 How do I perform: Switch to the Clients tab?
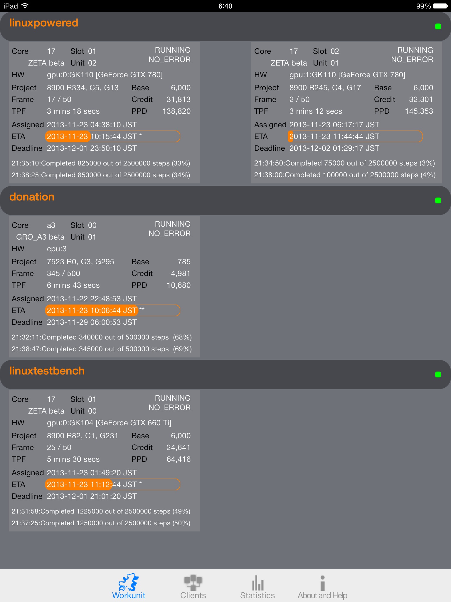[193, 586]
